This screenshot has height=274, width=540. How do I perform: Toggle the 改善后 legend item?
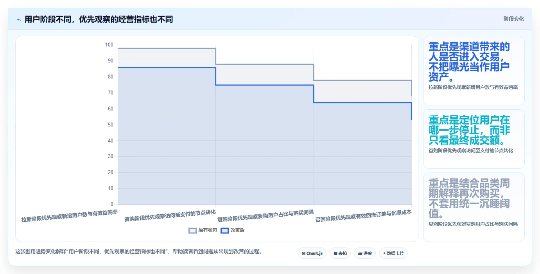[233, 230]
